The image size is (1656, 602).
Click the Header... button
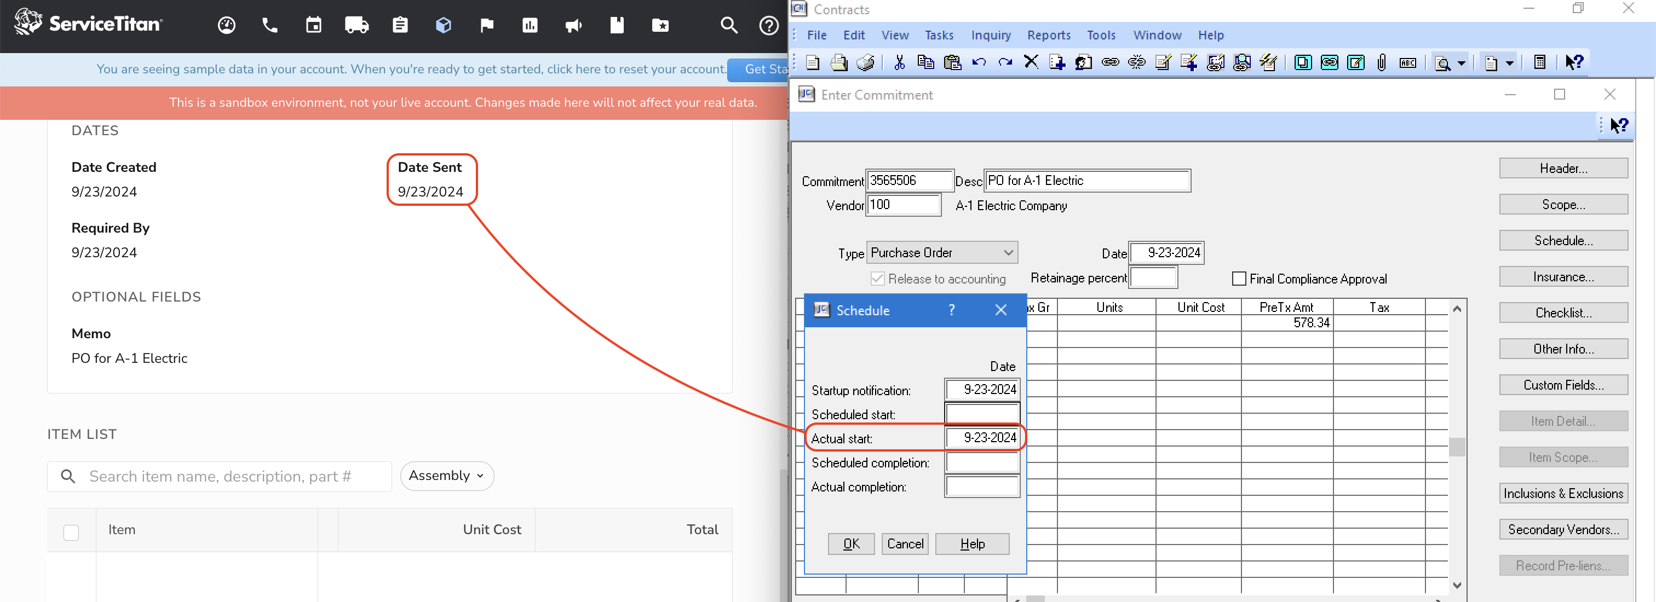[1563, 169]
